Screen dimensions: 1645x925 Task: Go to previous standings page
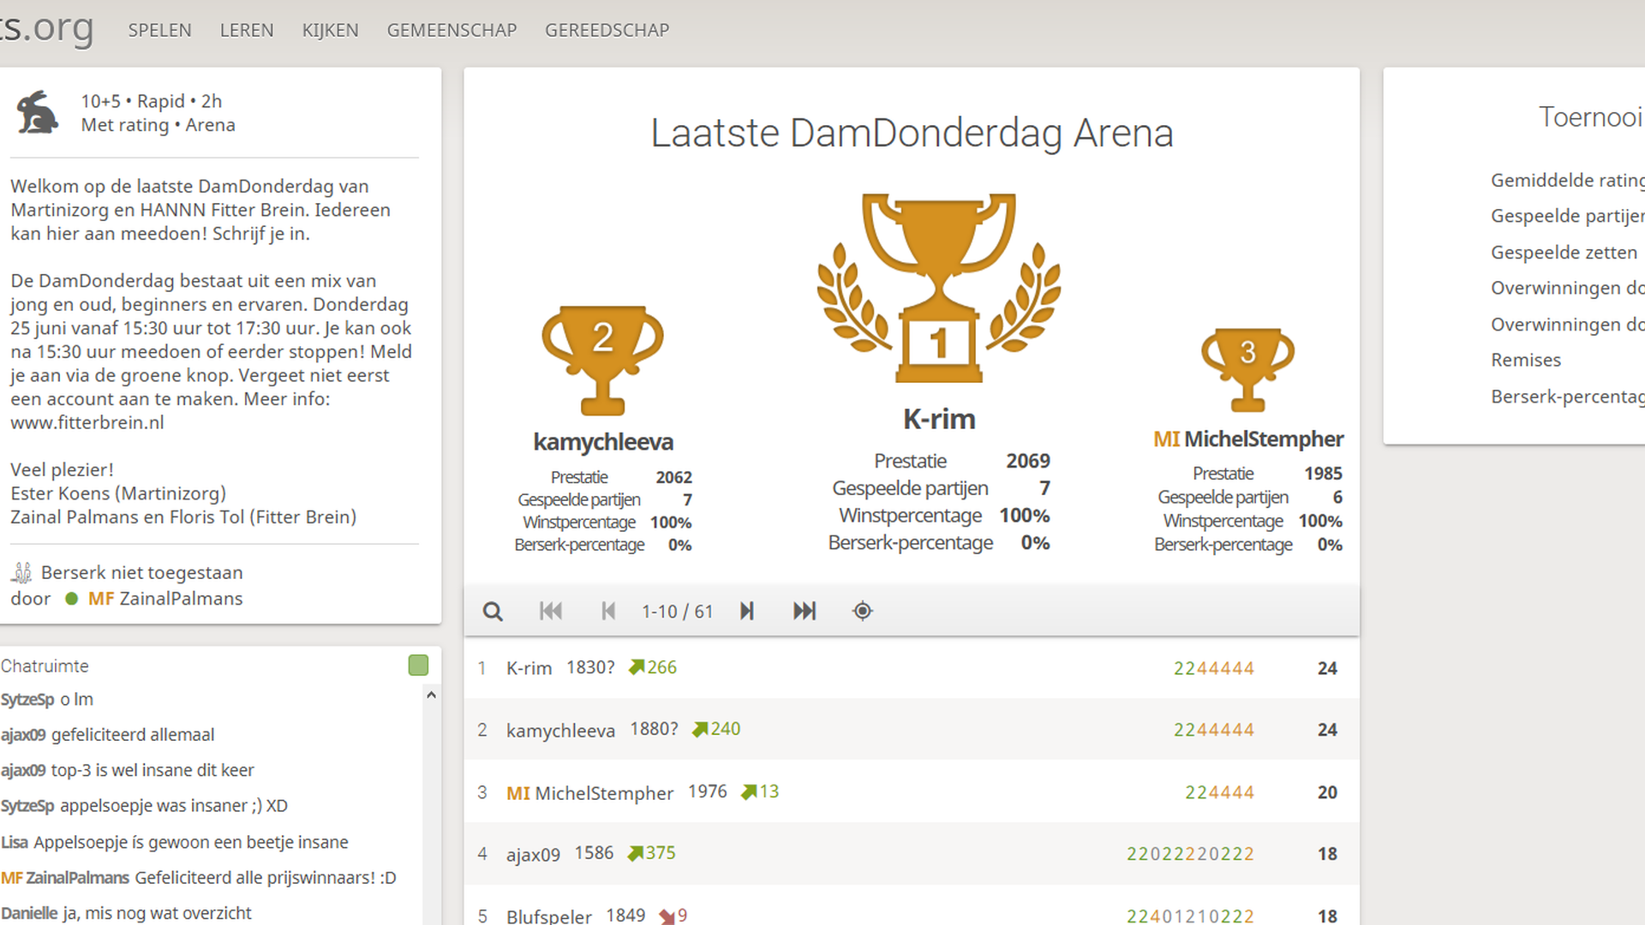608,612
